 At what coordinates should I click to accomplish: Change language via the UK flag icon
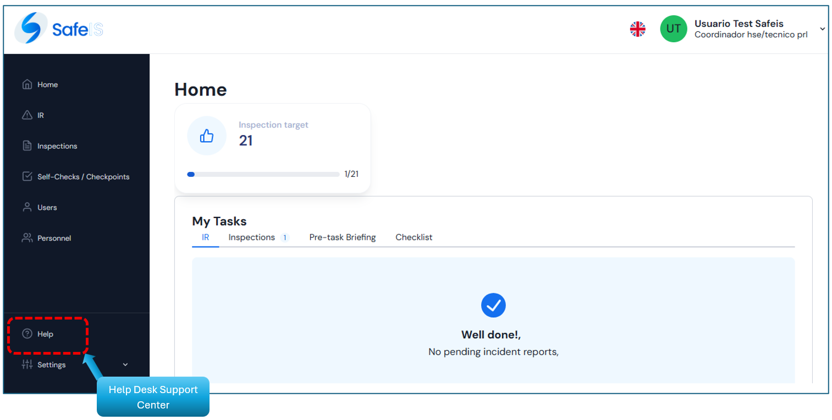tap(637, 29)
